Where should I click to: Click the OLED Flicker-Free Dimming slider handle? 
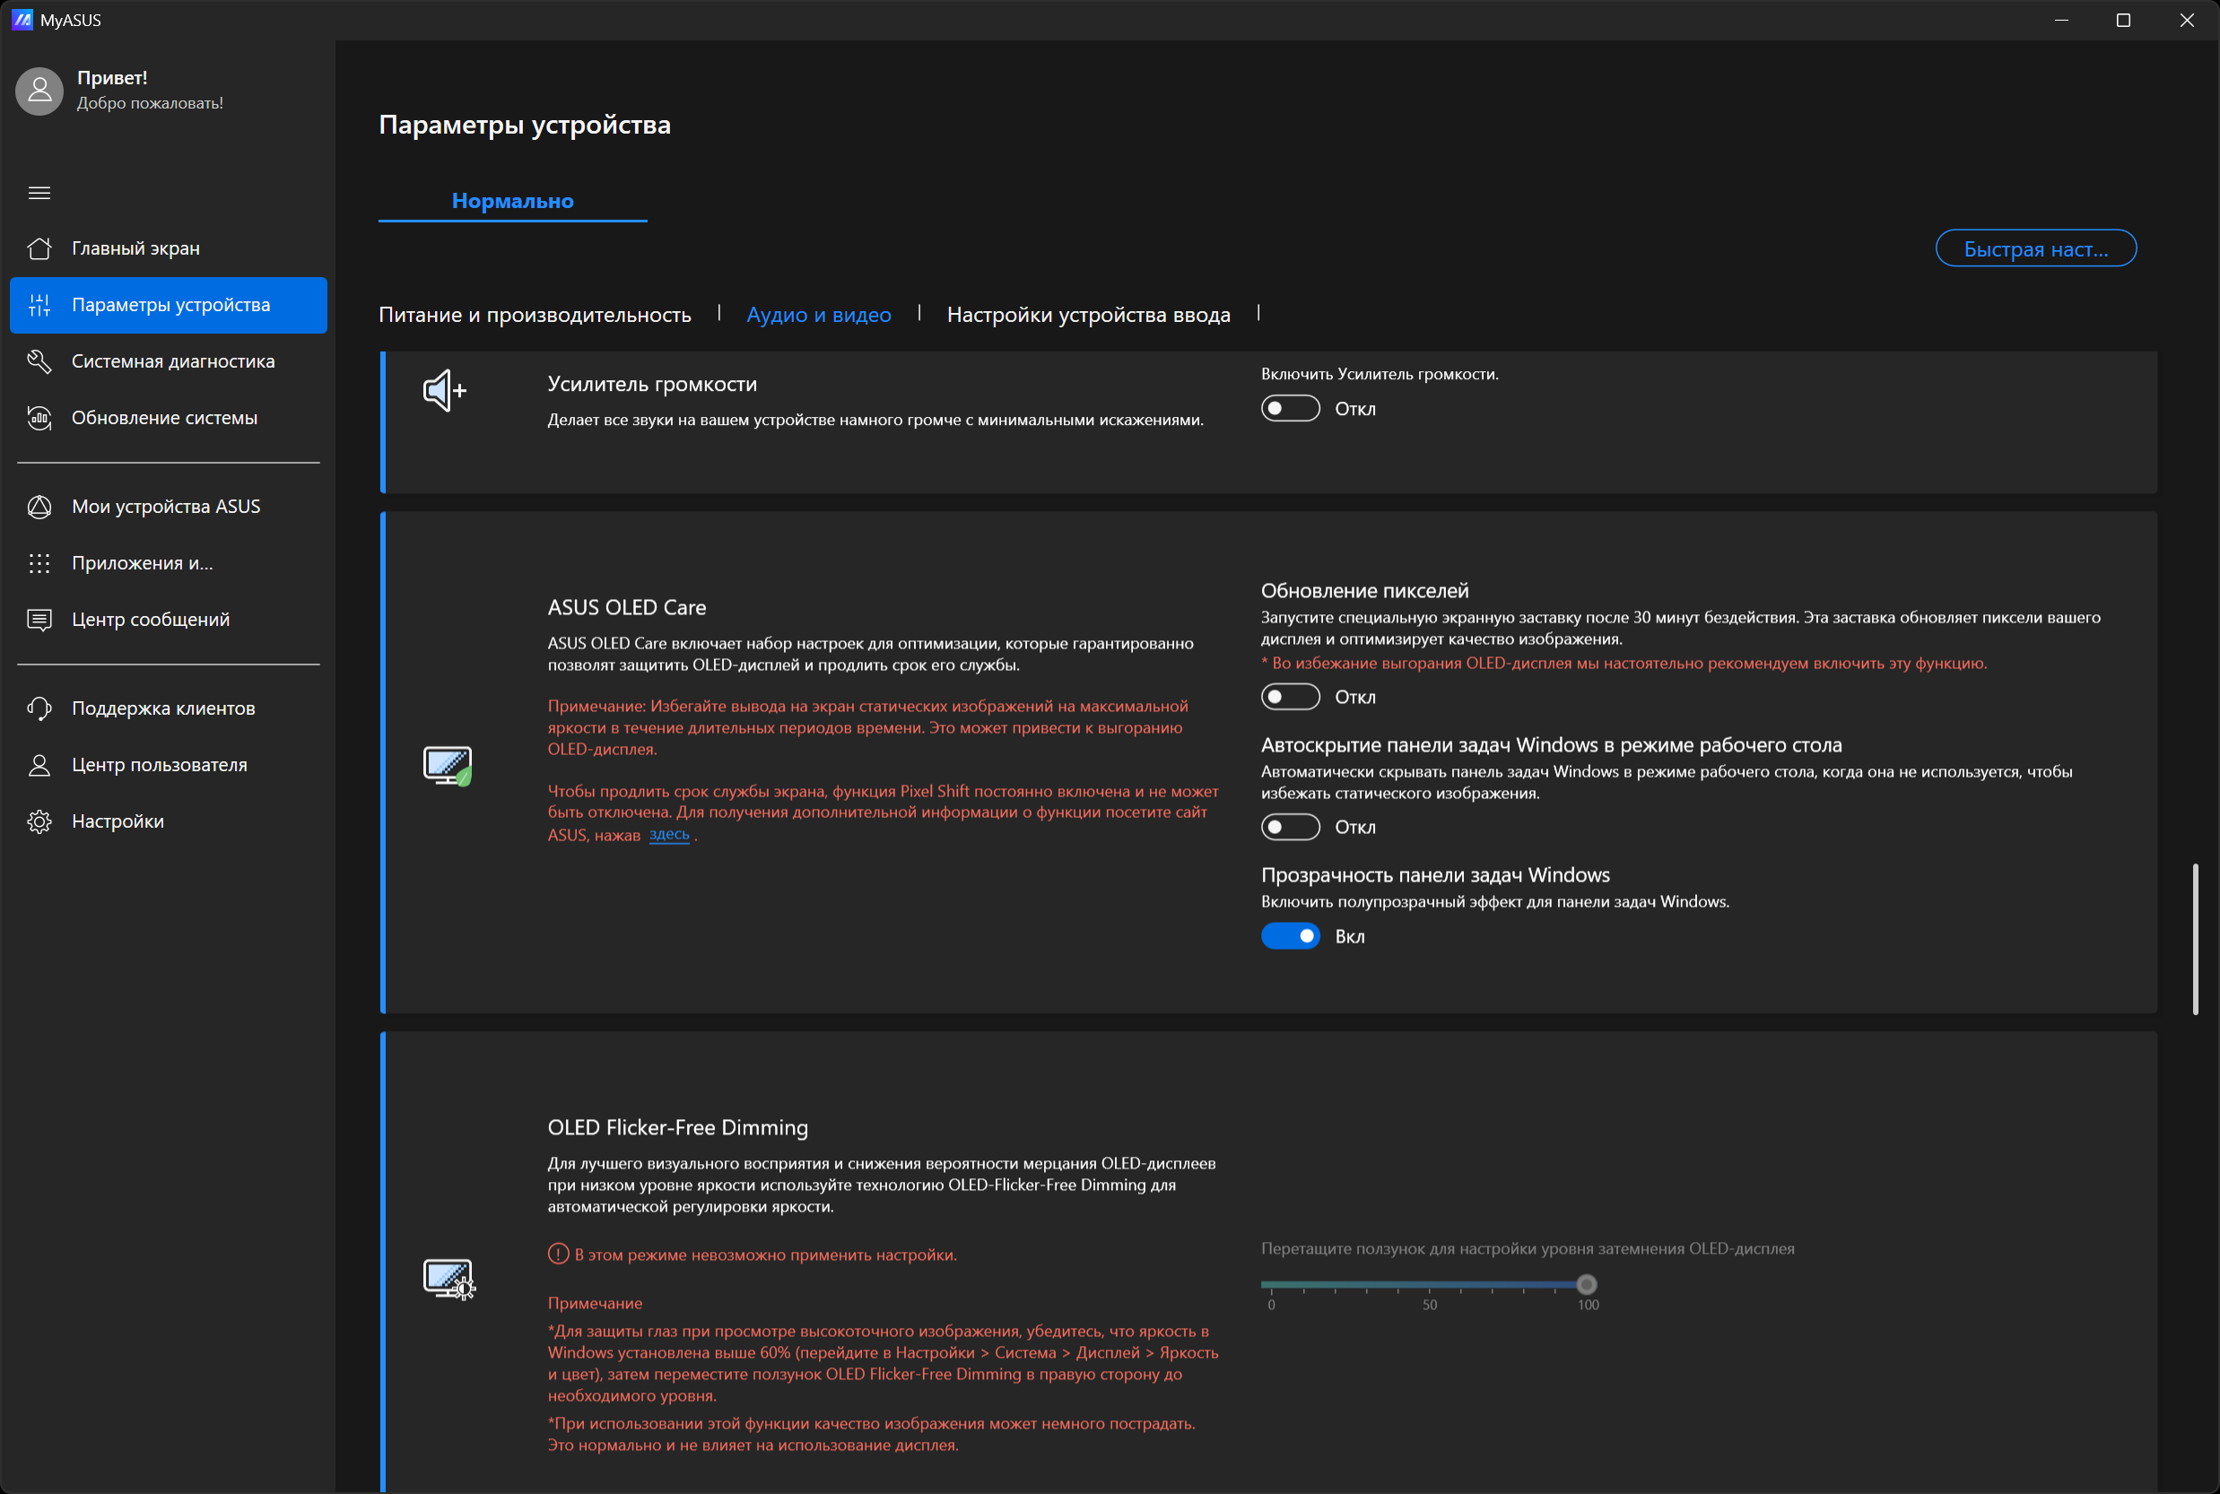1587,1284
